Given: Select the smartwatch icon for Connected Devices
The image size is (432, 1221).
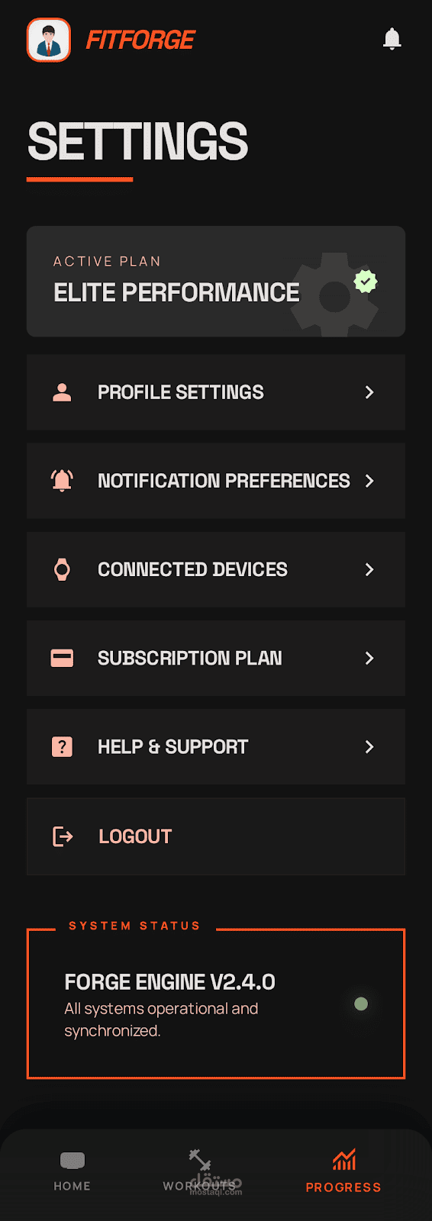Looking at the screenshot, I should tap(62, 569).
